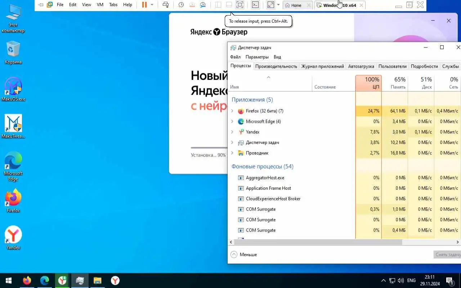This screenshot has height=288, width=461.
Task: Click the Microsoft Edge icon in process list
Action: click(x=241, y=122)
